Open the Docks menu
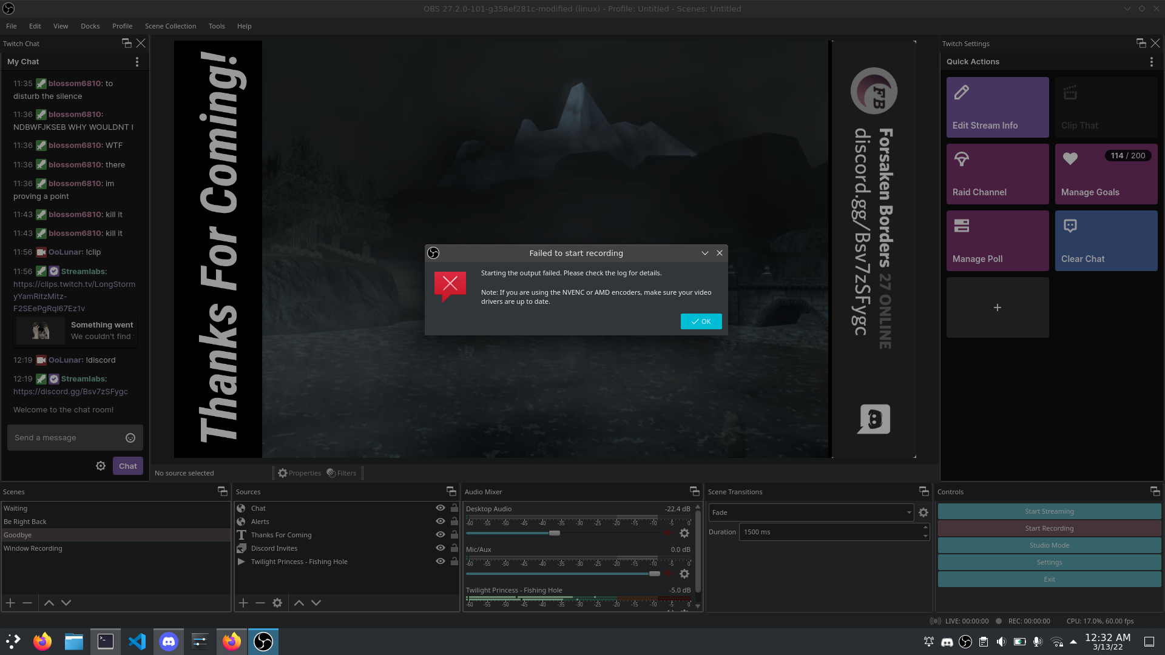1165x655 pixels. 90,26
